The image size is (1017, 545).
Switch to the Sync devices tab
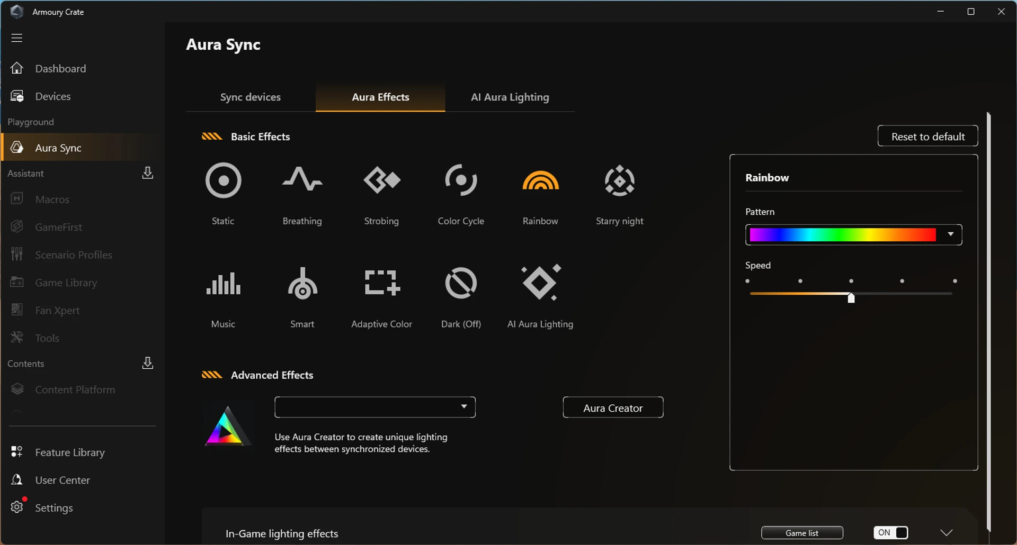coord(251,97)
